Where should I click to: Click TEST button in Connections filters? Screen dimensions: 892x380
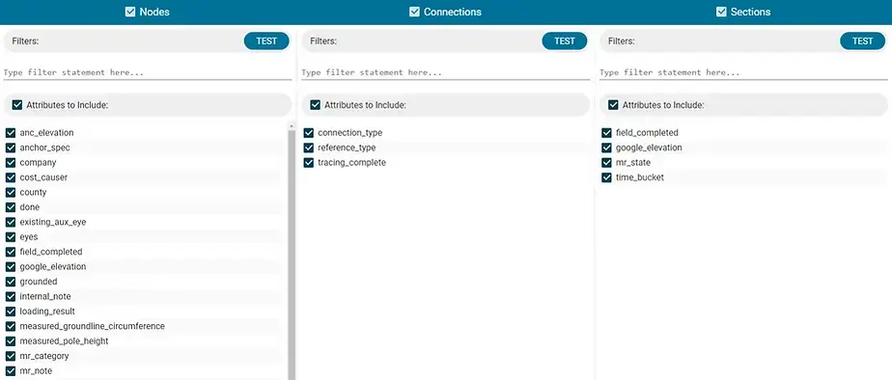click(x=565, y=41)
